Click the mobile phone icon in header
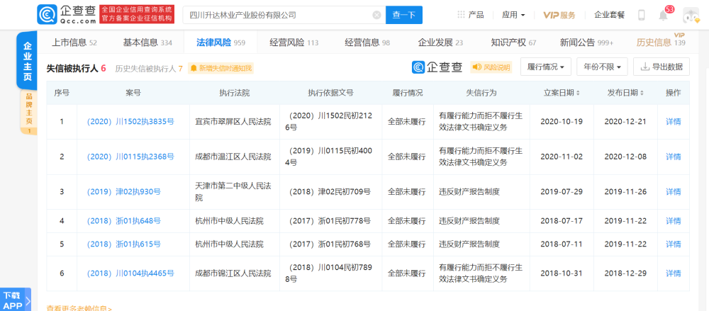The image size is (709, 311). [x=641, y=15]
